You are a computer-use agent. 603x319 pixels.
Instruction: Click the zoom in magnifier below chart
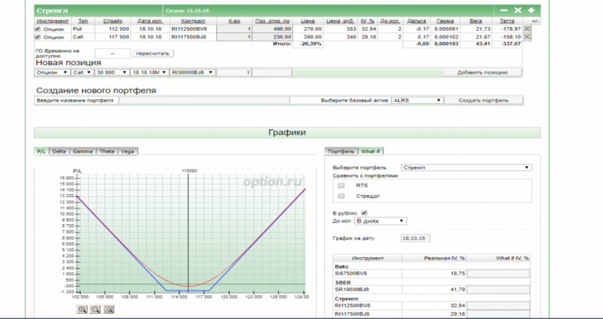coord(82,310)
